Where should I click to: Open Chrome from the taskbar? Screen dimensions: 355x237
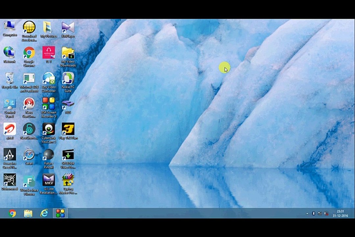pyautogui.click(x=12, y=213)
